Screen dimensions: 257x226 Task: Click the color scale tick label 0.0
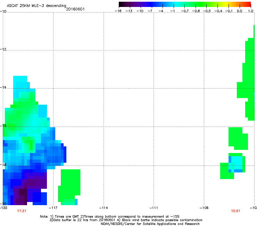point(240,11)
